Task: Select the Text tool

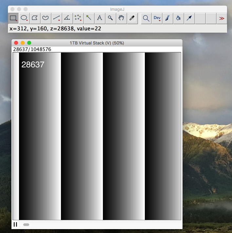Action: [x=100, y=18]
